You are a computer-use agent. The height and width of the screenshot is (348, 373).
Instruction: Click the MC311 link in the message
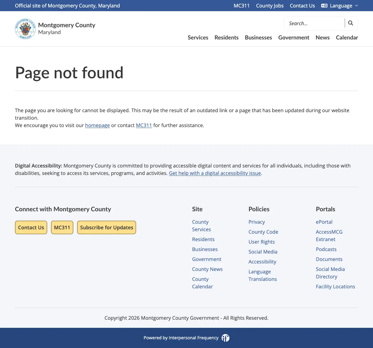click(x=144, y=125)
